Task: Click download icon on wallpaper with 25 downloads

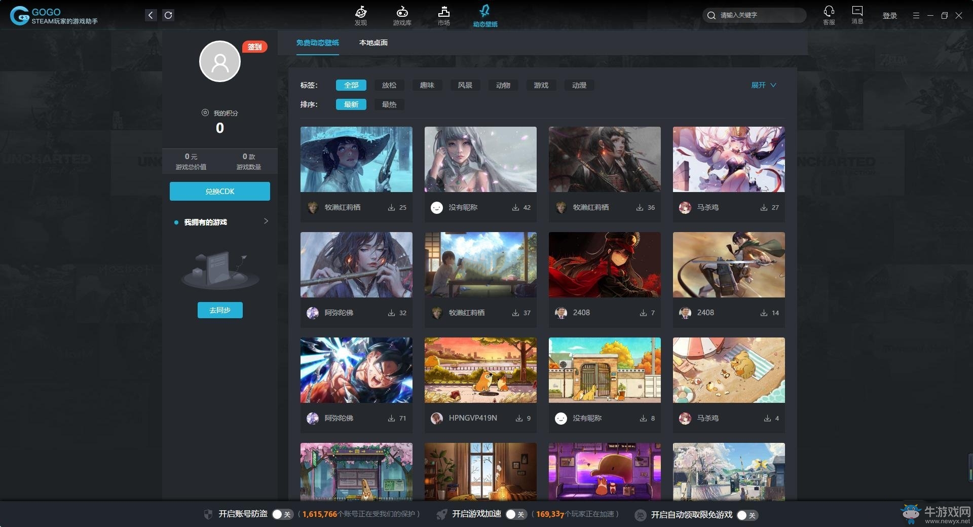Action: point(391,207)
